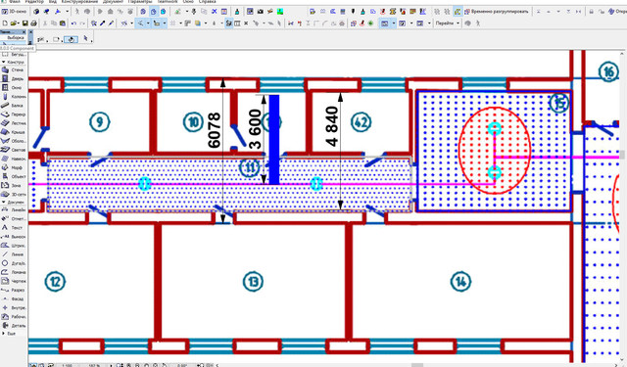Screen dimensions: 627x367
Task: Select the Interior Elevation (Внутренняя) tool
Action: tap(13, 307)
